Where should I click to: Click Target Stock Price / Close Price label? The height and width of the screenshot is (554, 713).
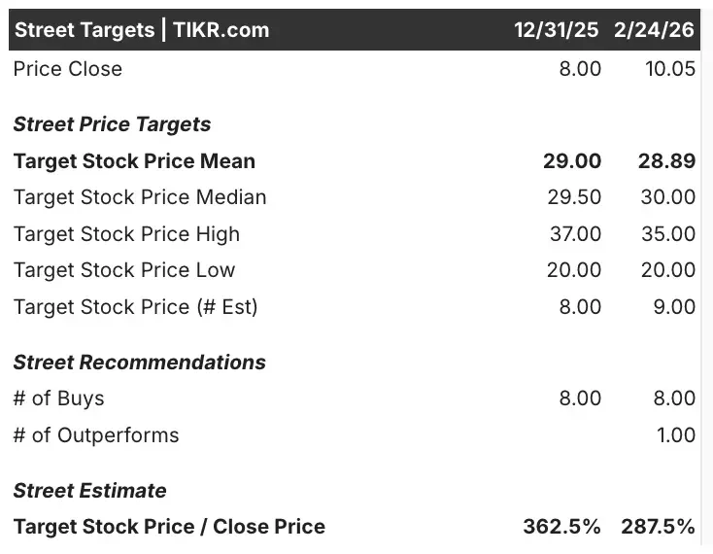(x=169, y=528)
